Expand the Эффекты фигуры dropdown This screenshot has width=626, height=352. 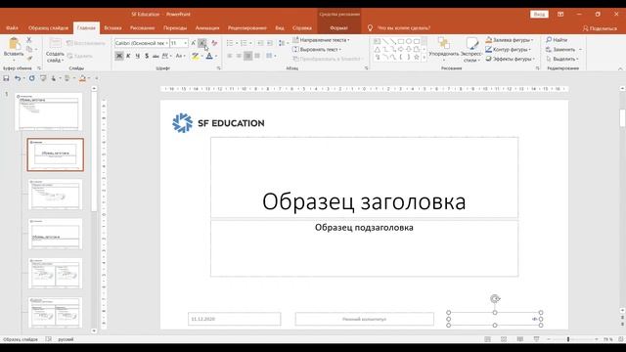pos(510,59)
